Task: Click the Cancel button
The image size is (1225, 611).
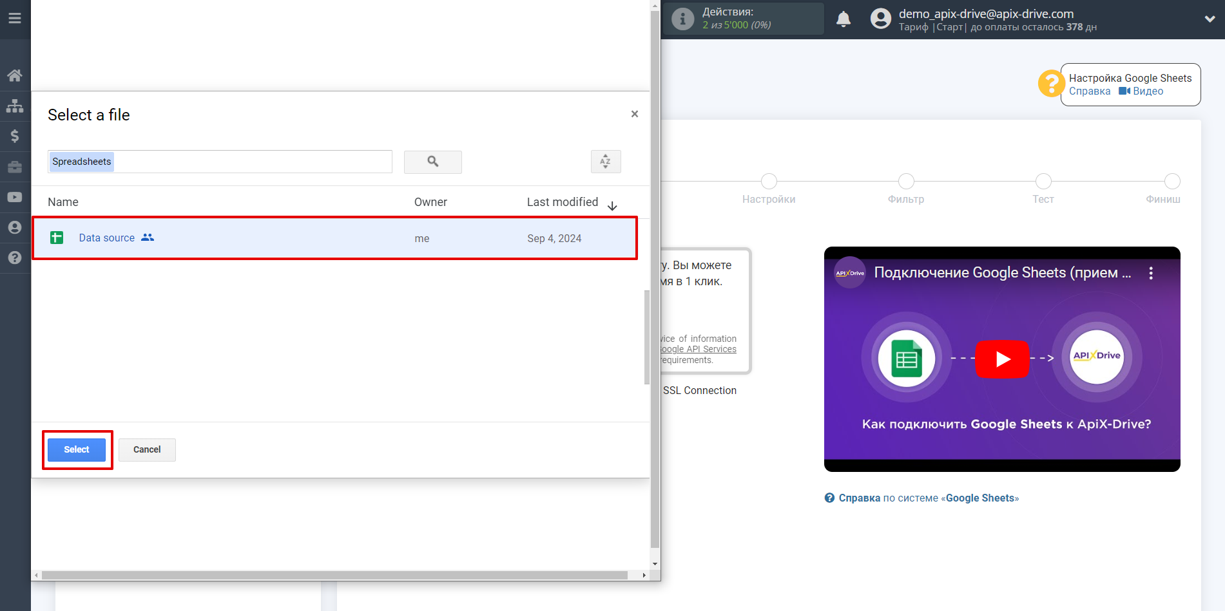Action: tap(147, 449)
